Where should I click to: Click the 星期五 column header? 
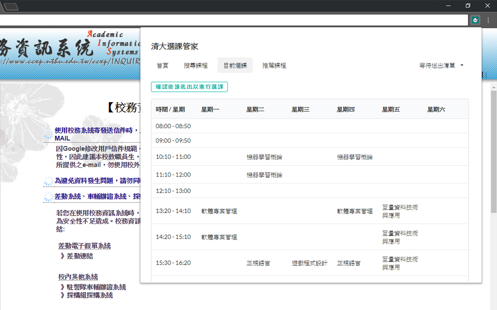[391, 110]
